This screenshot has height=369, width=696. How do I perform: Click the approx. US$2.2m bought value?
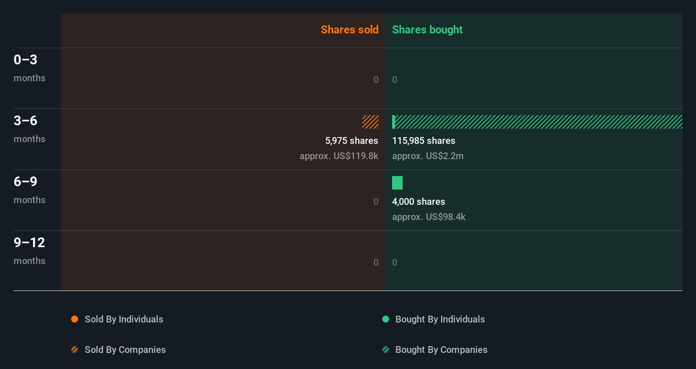point(428,156)
